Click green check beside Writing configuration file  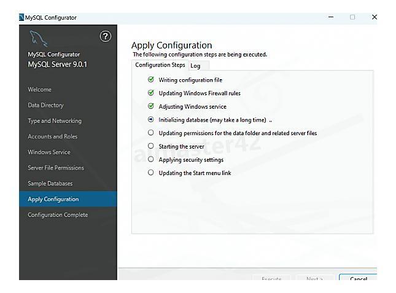coord(151,80)
